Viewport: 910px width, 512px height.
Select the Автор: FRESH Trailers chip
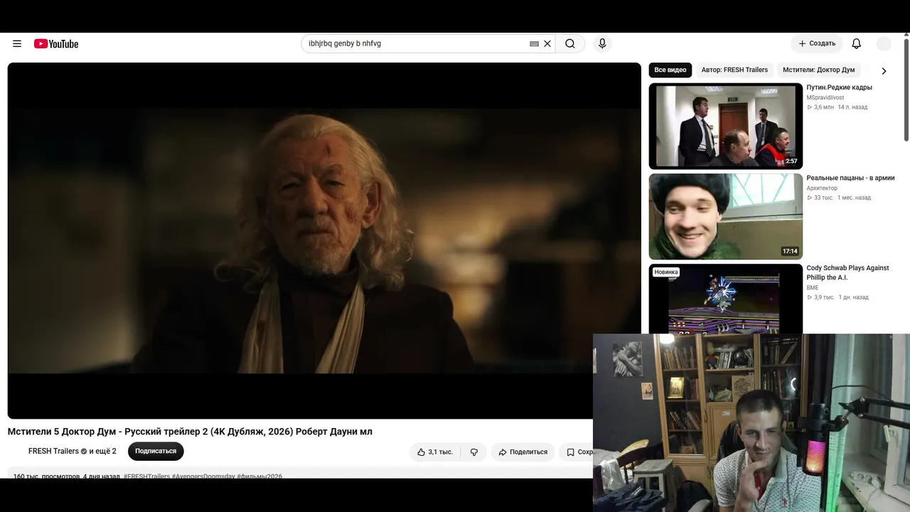(x=734, y=70)
